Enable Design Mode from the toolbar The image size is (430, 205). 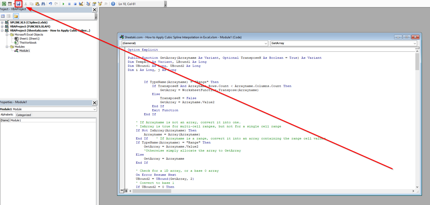(x=81, y=4)
